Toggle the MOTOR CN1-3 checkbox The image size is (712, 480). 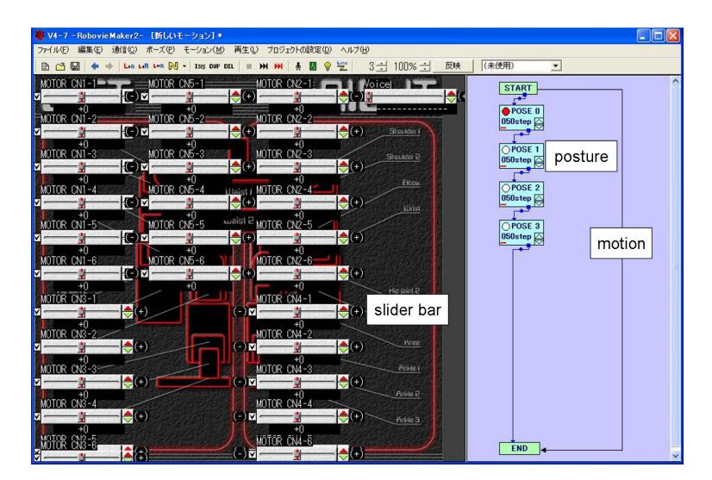point(37,166)
